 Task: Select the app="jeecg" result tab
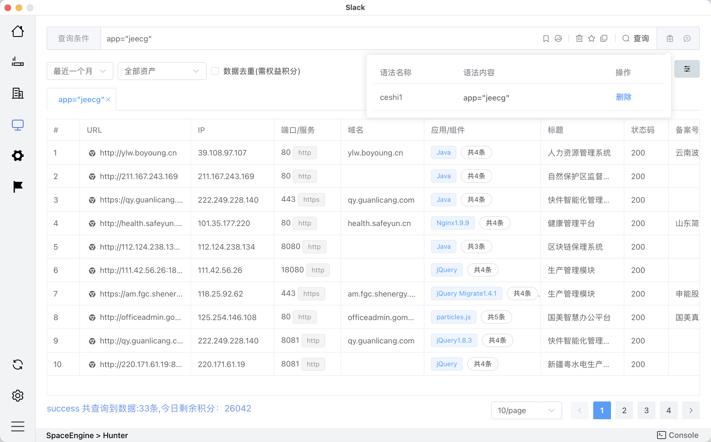[81, 99]
